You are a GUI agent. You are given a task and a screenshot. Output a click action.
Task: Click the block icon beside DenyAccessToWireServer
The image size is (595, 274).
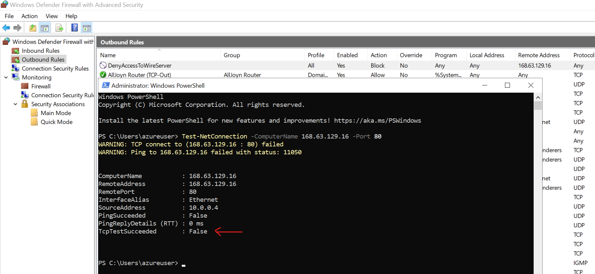click(103, 65)
